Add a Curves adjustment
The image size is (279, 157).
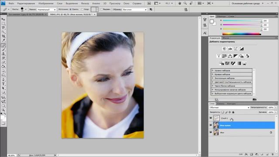coord(236,48)
